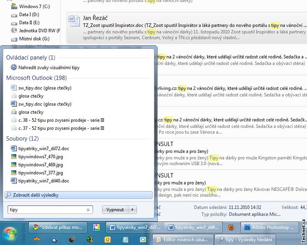Click the Soubory (12) group header
307x245 pixels.
22,139
